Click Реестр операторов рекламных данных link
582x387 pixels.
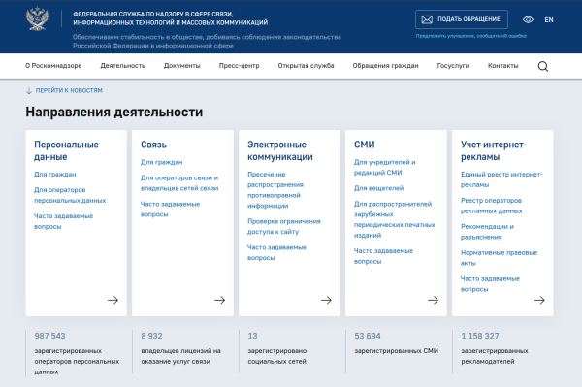(x=491, y=206)
